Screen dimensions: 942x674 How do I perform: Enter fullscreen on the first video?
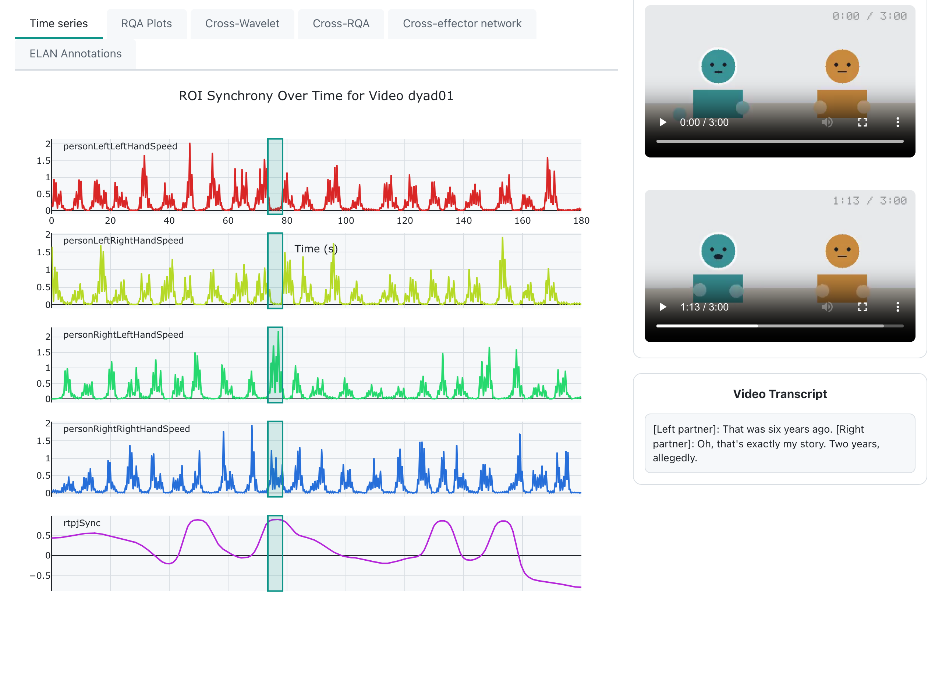(862, 123)
